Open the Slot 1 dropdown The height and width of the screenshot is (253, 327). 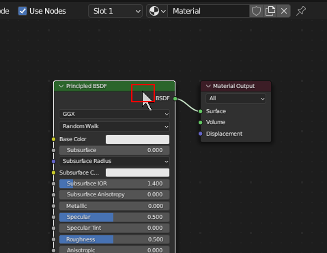[x=115, y=11]
